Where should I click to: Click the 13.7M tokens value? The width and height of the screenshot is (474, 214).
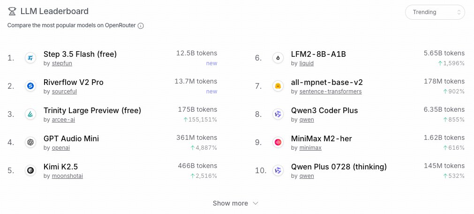(x=196, y=81)
